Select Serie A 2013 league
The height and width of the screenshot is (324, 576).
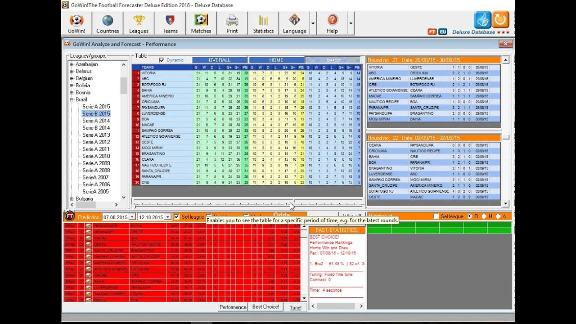tap(96, 135)
